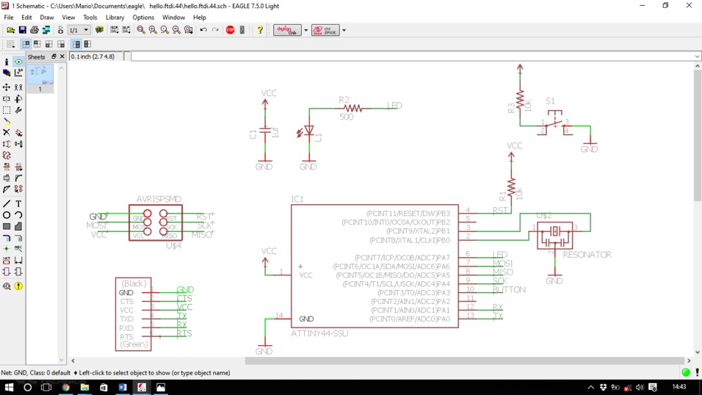Screen dimensions: 702x395
Task: Open the Grid settings icon
Action: coord(10,44)
